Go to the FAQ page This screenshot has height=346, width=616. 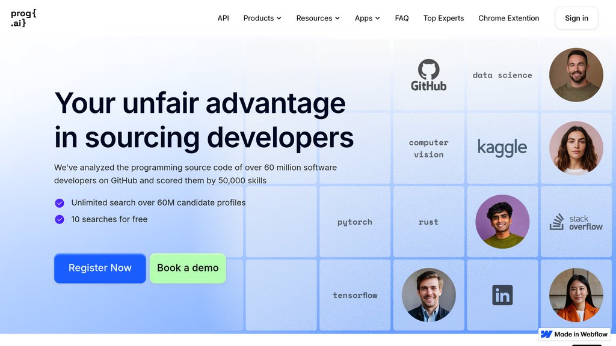pos(402,18)
